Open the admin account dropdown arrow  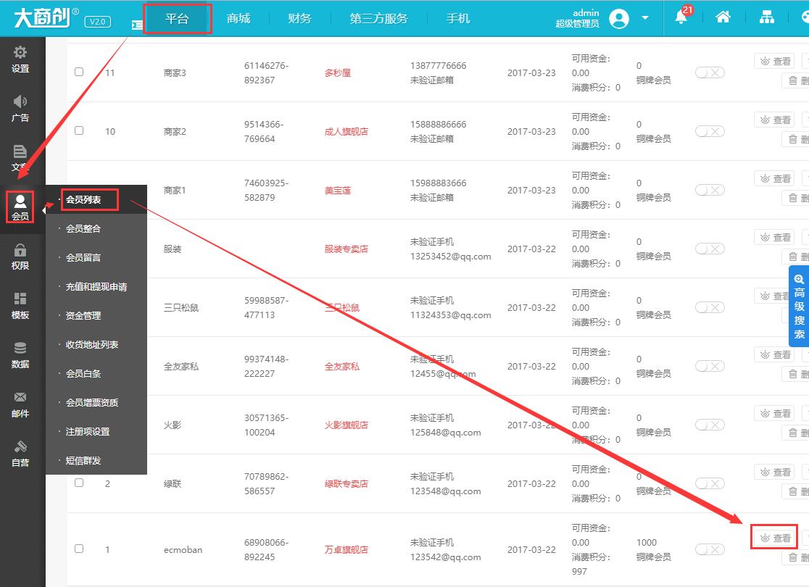(x=642, y=18)
